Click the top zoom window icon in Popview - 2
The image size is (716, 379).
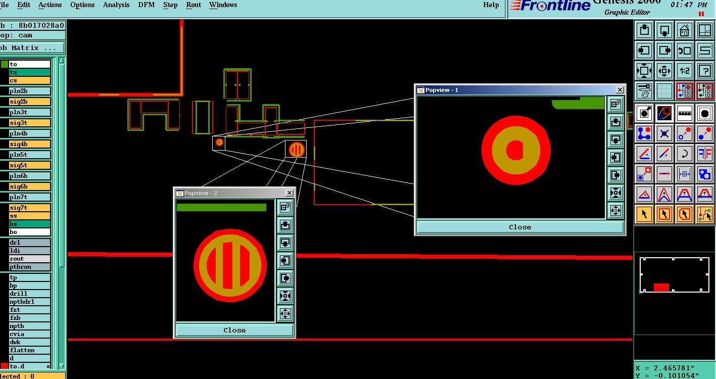(x=285, y=207)
